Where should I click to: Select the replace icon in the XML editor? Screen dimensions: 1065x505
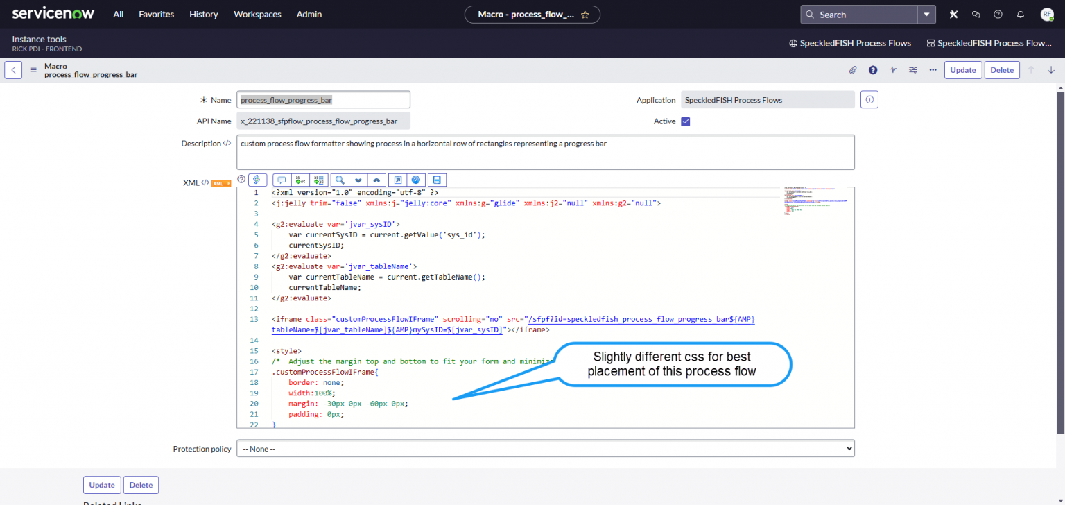point(300,180)
